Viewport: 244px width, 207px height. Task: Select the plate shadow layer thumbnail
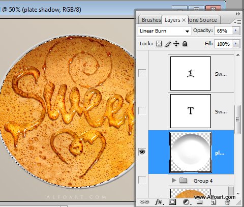click(x=191, y=153)
